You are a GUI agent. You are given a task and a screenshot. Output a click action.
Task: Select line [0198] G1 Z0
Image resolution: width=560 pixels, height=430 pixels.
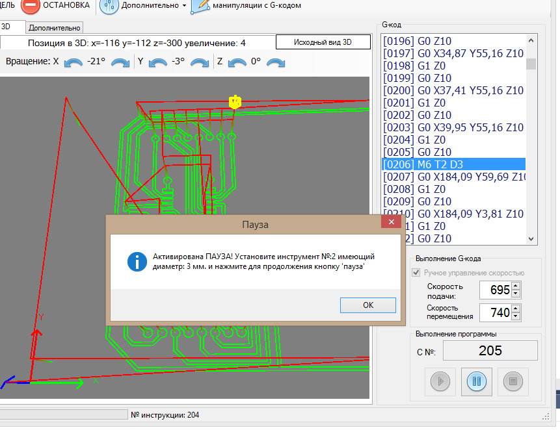click(x=453, y=66)
